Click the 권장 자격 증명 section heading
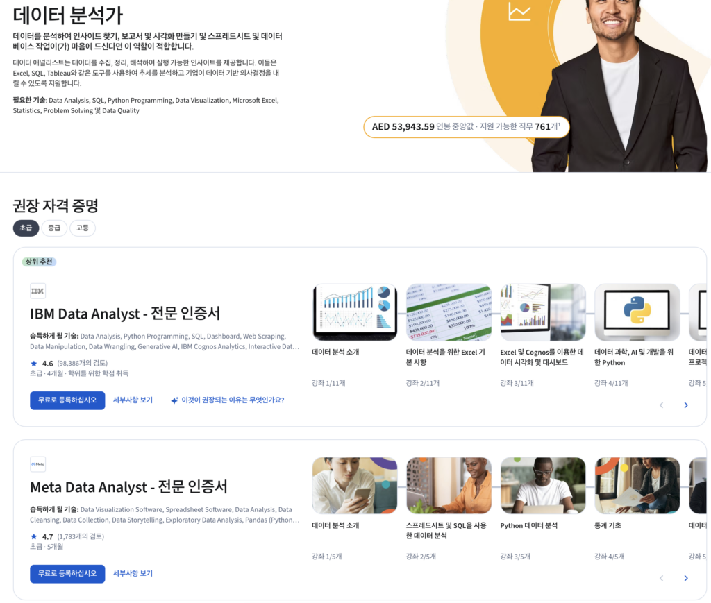 point(56,205)
